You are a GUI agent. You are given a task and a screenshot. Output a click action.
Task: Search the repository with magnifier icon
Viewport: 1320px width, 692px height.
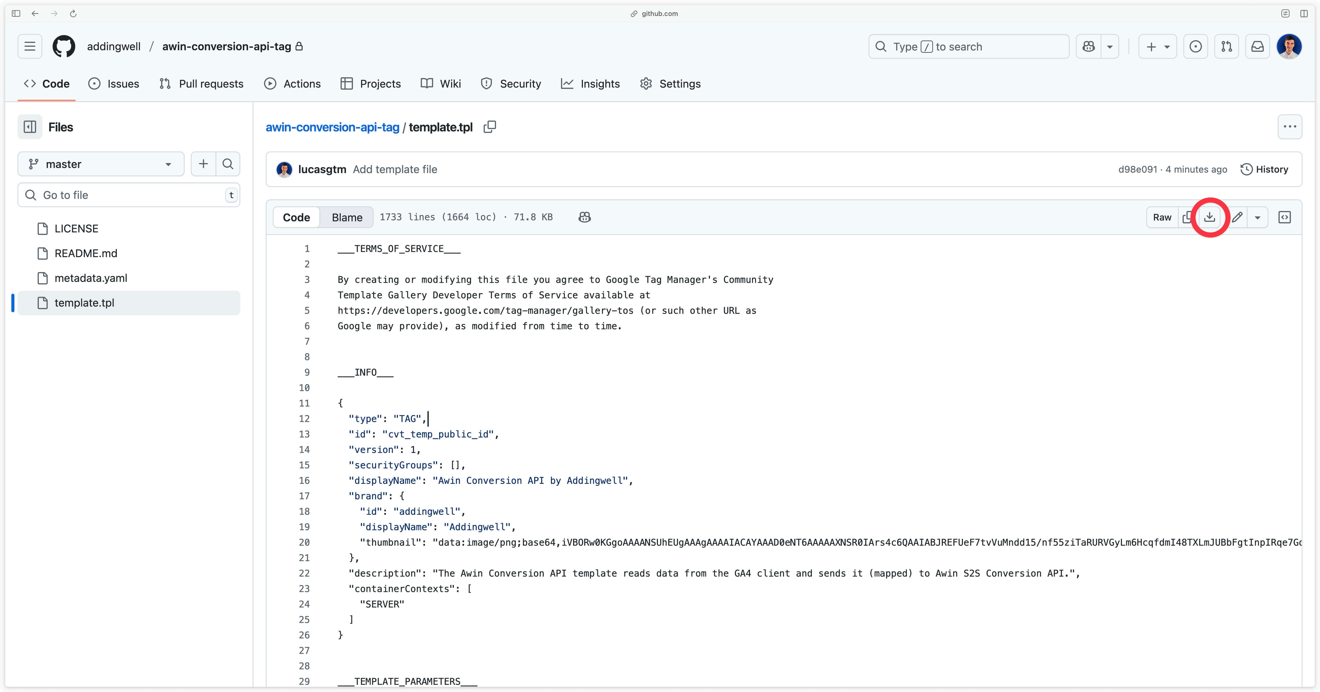tap(228, 164)
